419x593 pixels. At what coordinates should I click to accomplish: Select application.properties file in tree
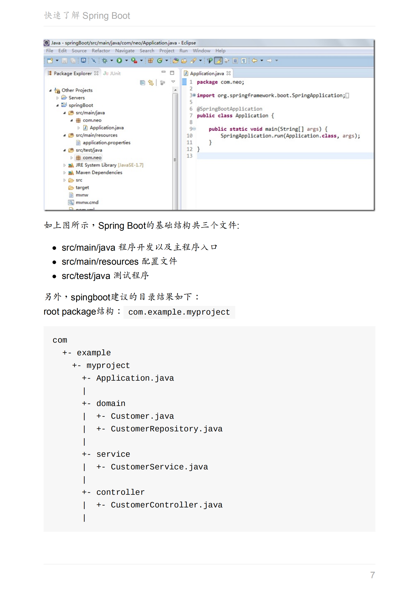click(x=103, y=143)
